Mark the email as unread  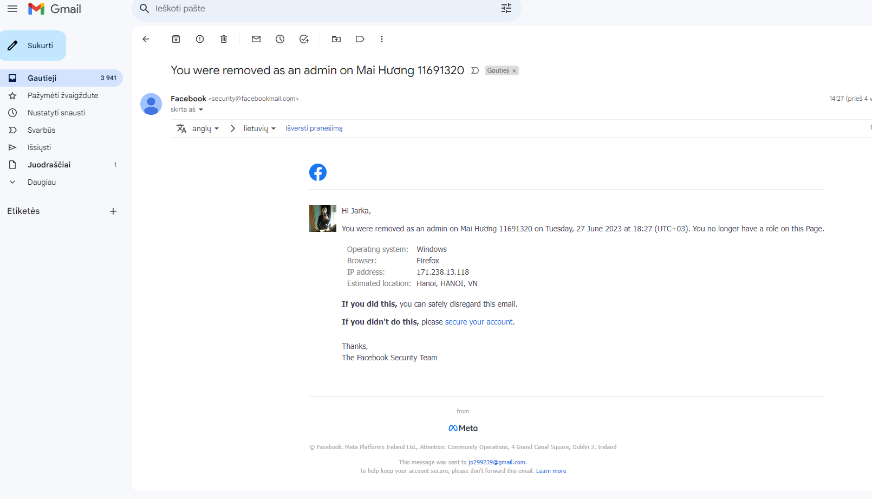pyautogui.click(x=256, y=39)
